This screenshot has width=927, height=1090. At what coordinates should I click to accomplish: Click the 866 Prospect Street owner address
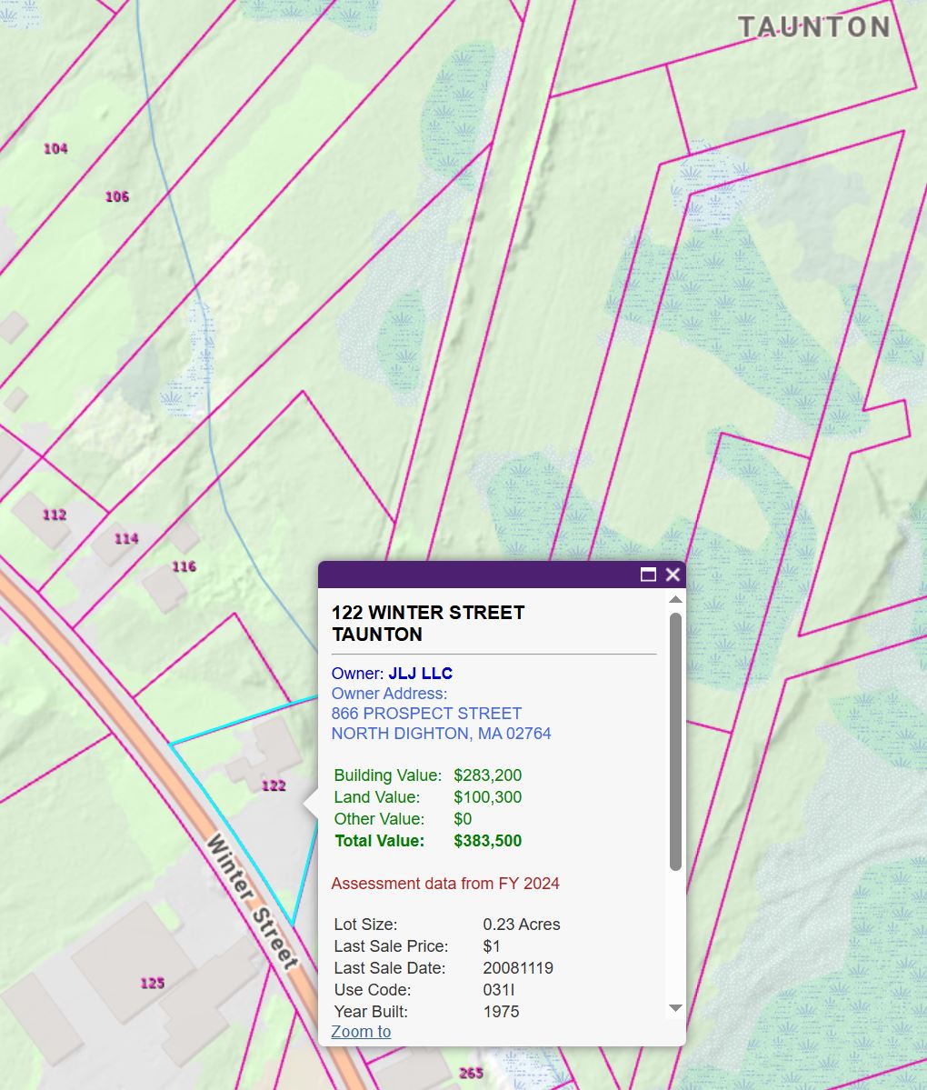click(426, 714)
